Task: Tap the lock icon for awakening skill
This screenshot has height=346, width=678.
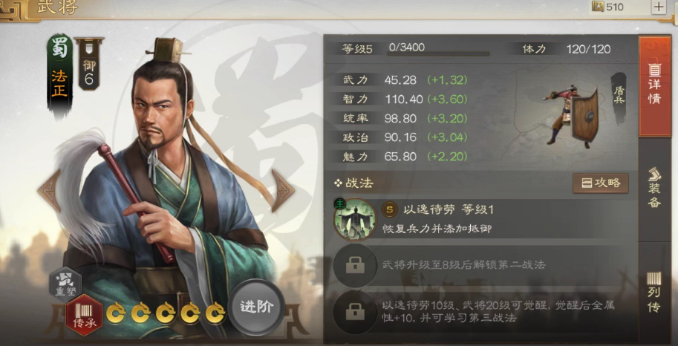Action: pos(354,311)
